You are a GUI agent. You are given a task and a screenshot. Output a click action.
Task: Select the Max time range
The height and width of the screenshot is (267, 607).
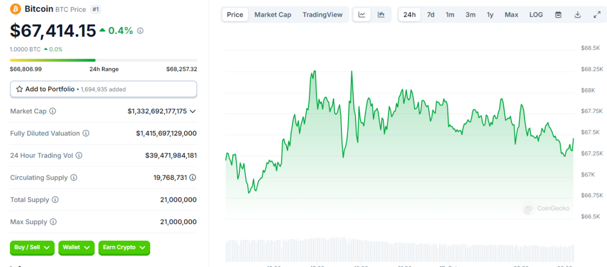511,15
